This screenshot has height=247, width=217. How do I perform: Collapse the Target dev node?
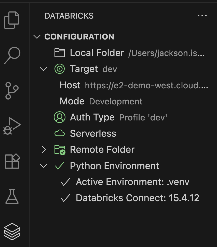[44, 69]
